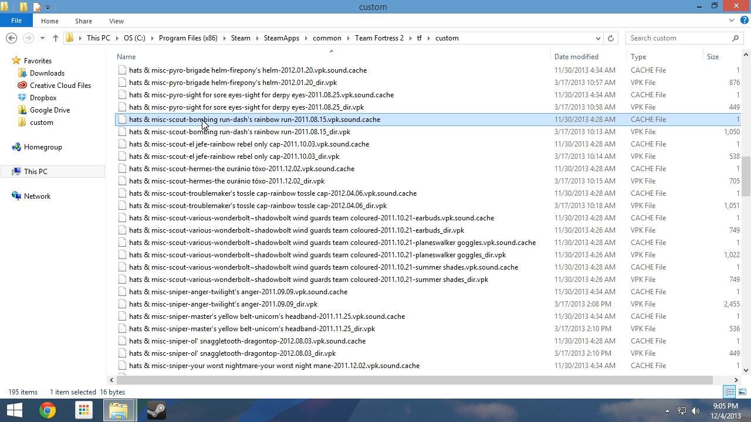Screen dimensions: 751x422
Task: Click the Forward navigation arrow
Action: coord(28,38)
